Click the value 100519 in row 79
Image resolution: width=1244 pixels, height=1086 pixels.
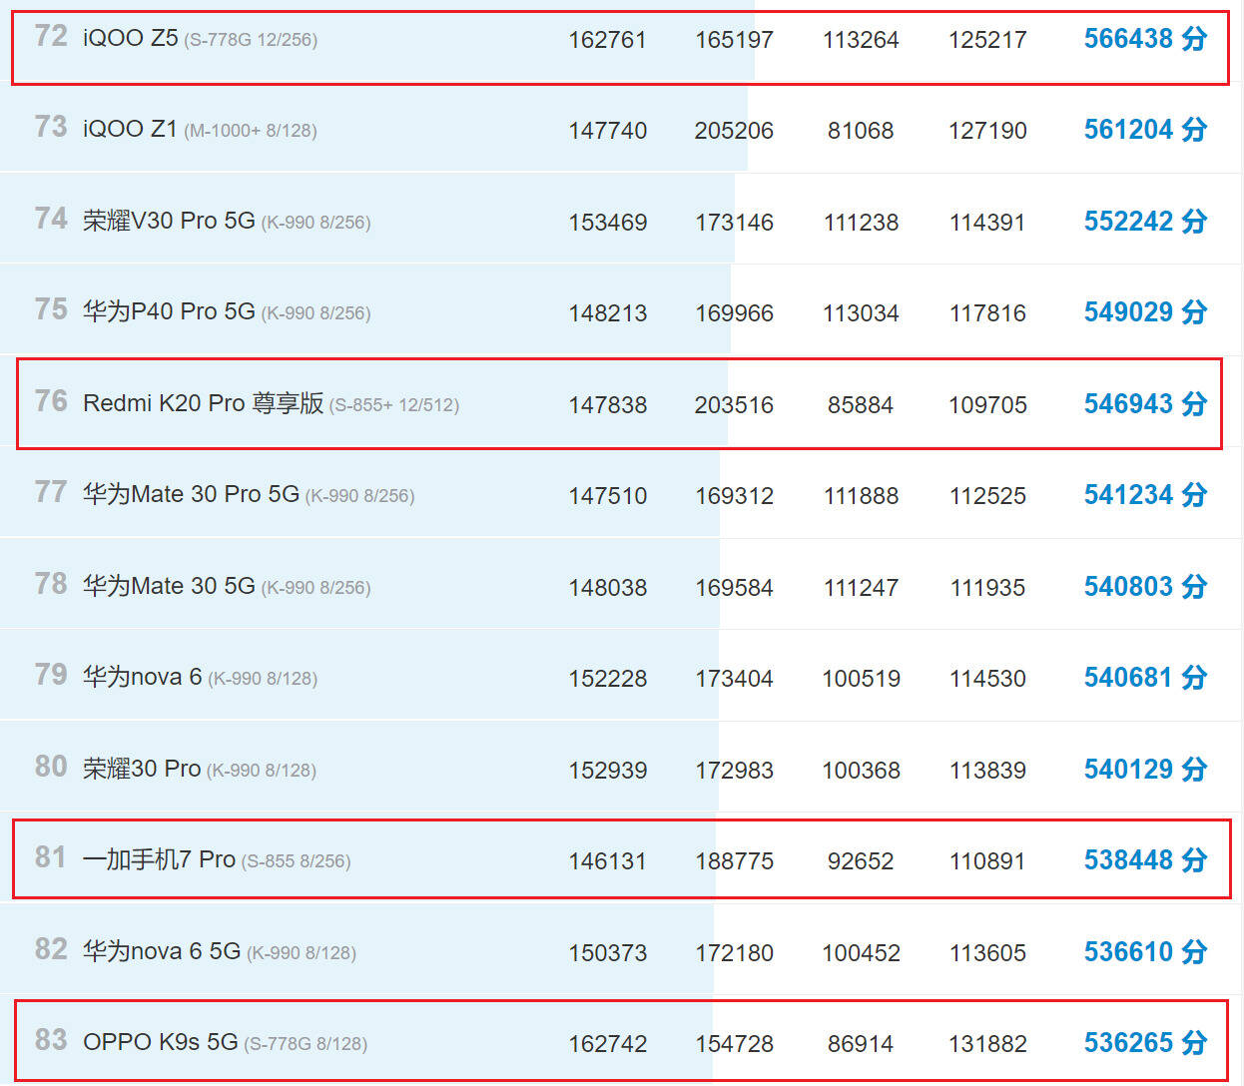(x=861, y=679)
